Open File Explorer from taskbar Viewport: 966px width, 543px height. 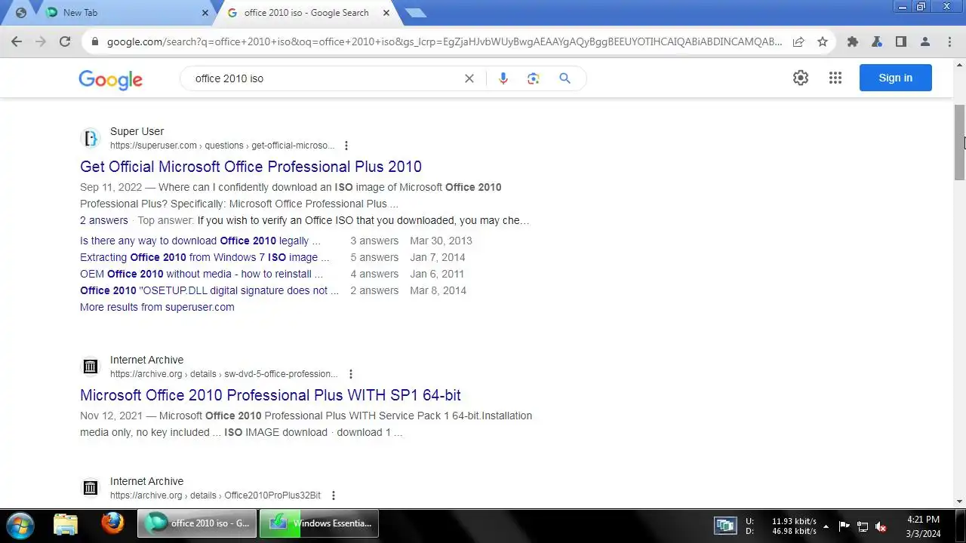[66, 523]
